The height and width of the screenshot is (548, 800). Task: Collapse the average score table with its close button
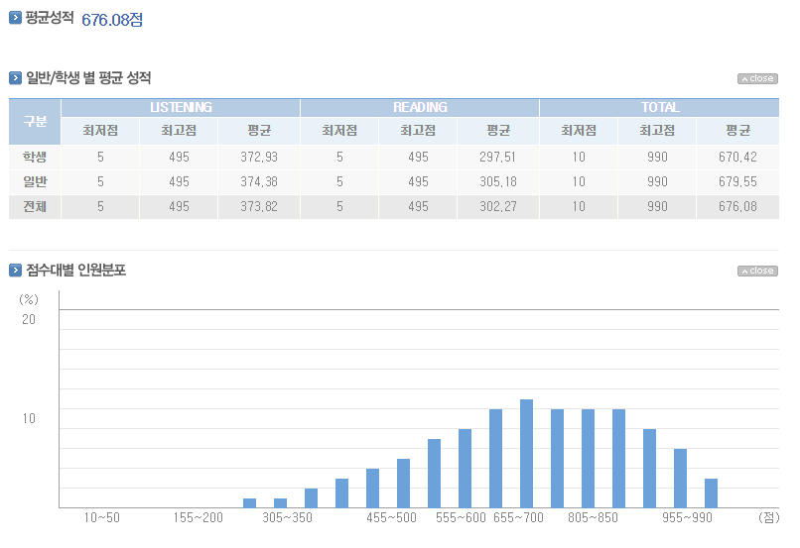(x=757, y=78)
